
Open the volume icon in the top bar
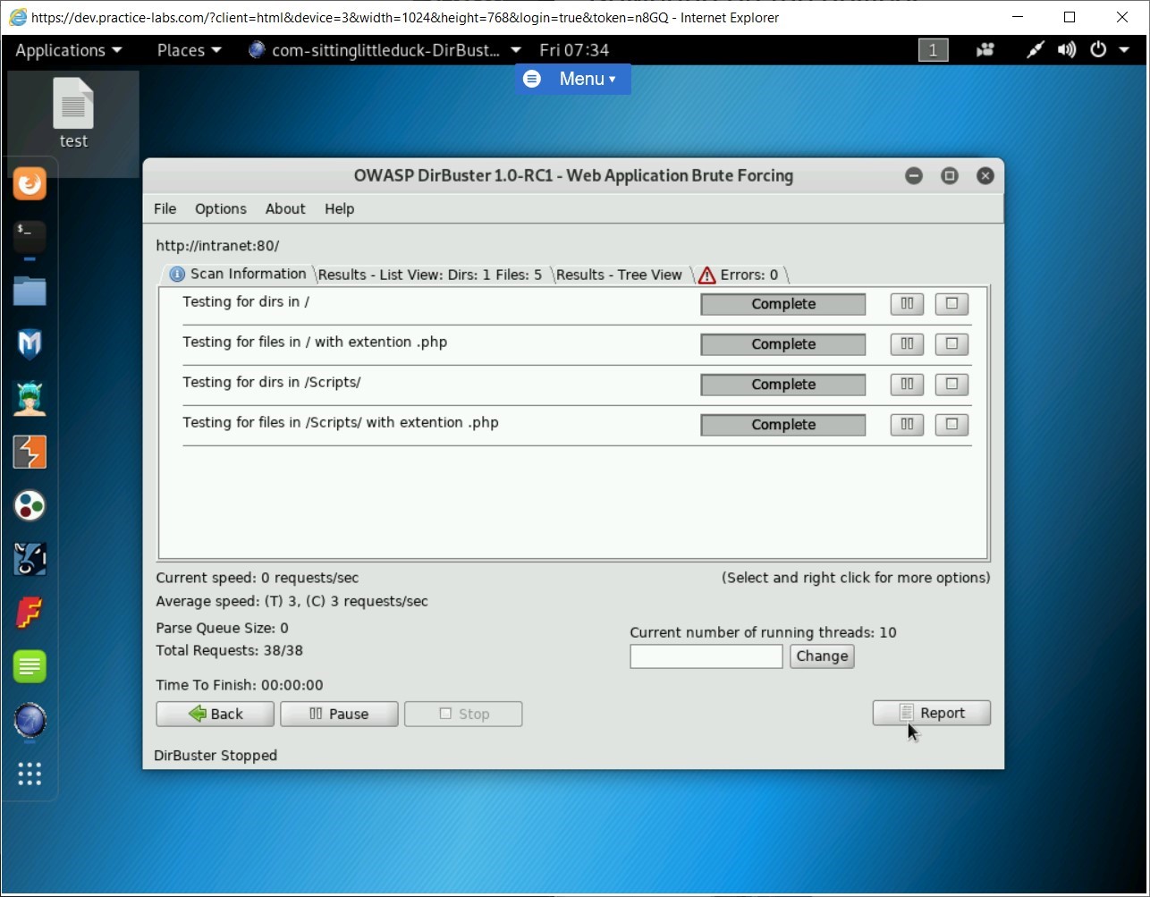tap(1066, 50)
